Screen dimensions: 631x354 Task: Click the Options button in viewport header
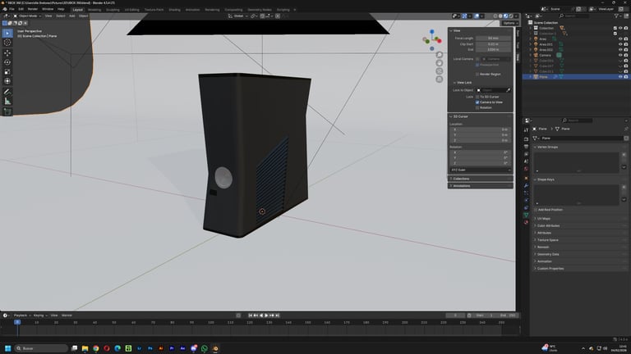(x=509, y=23)
